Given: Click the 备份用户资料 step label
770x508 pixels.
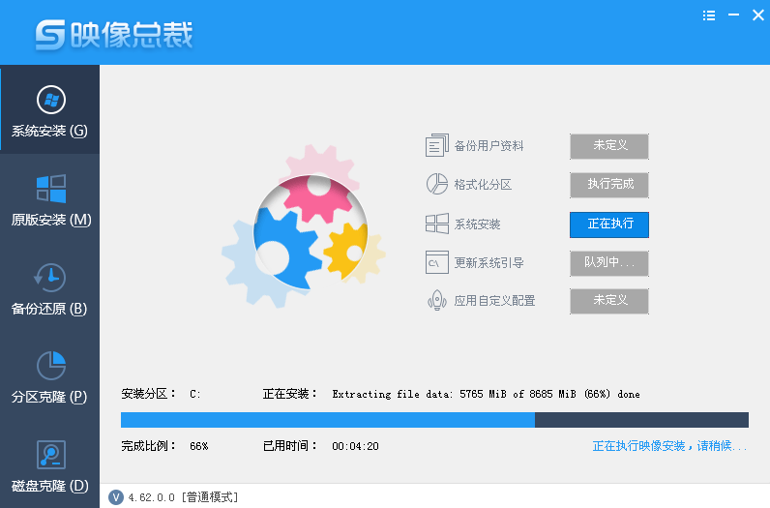Looking at the screenshot, I should [x=489, y=146].
